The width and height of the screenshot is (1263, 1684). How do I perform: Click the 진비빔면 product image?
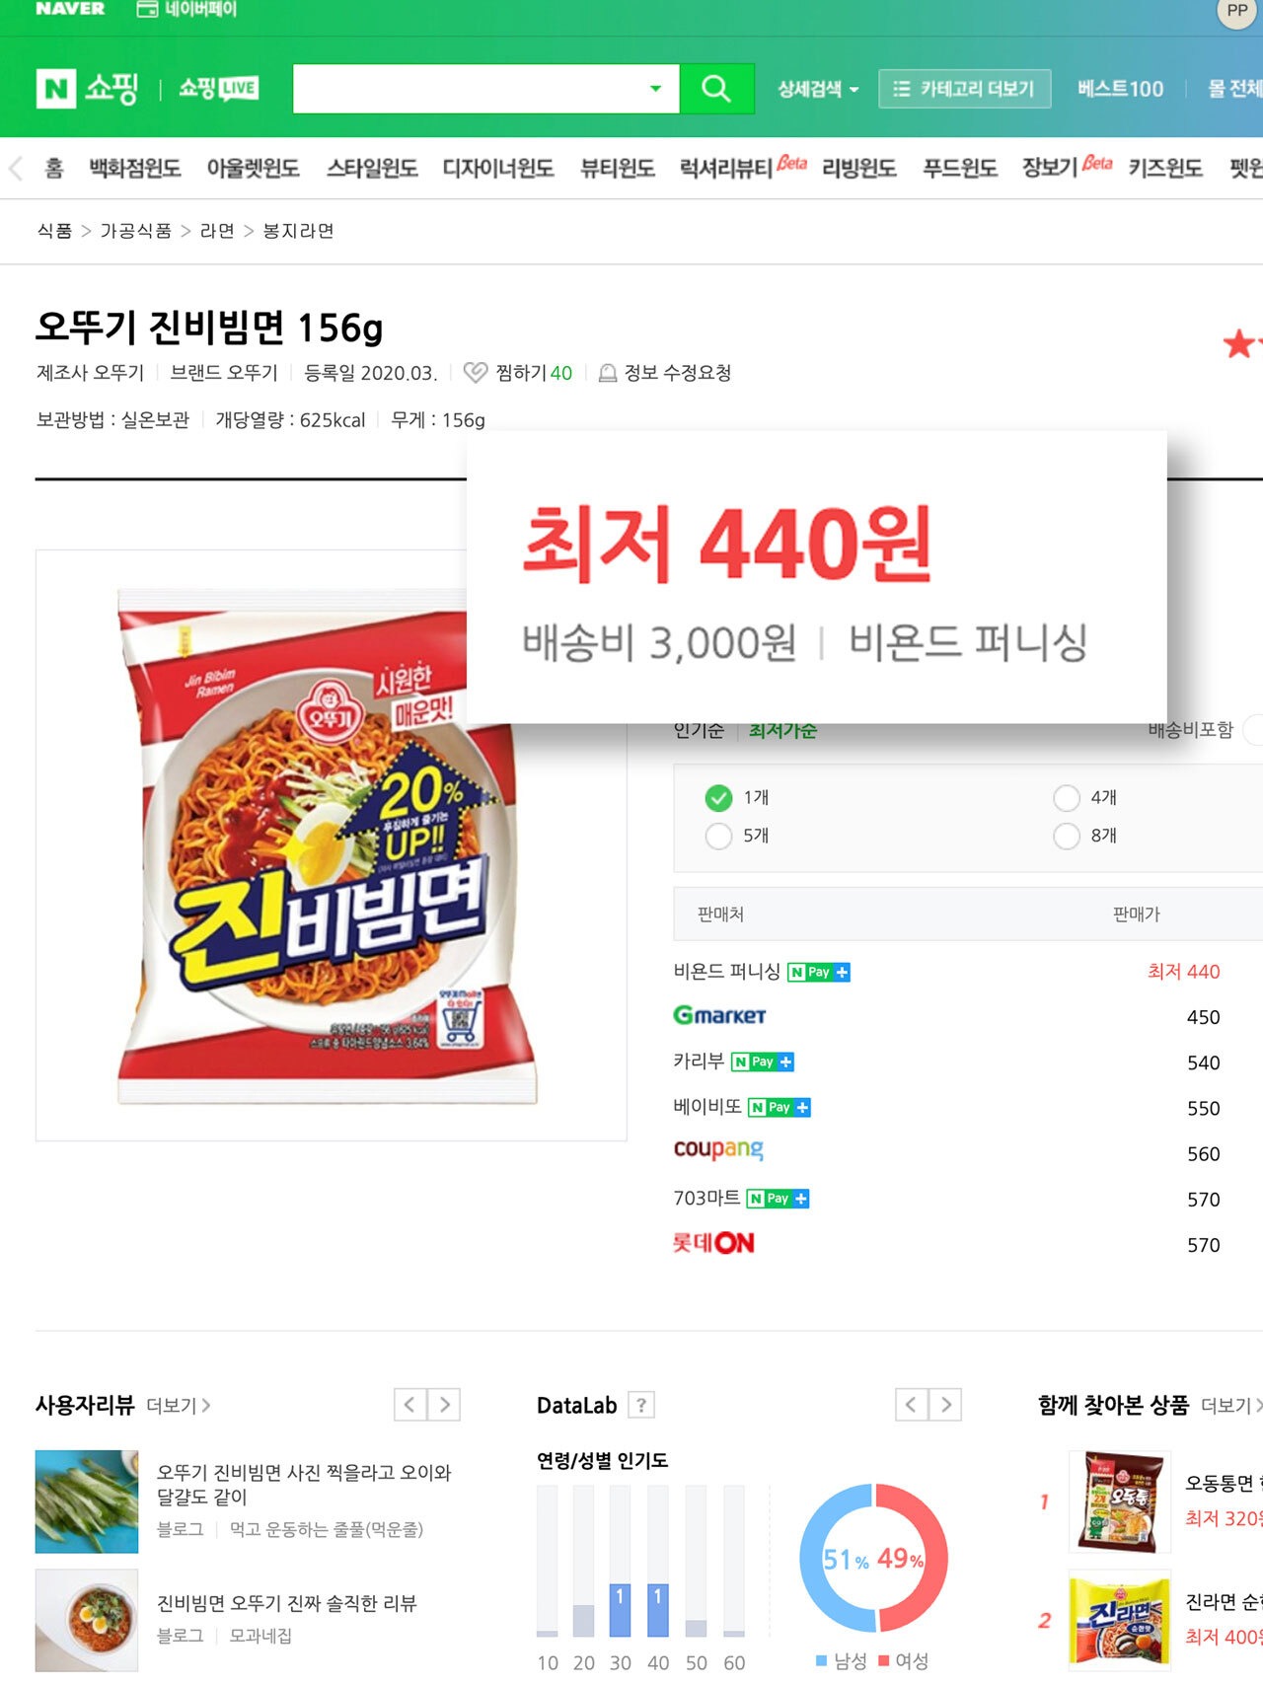pos(331,845)
